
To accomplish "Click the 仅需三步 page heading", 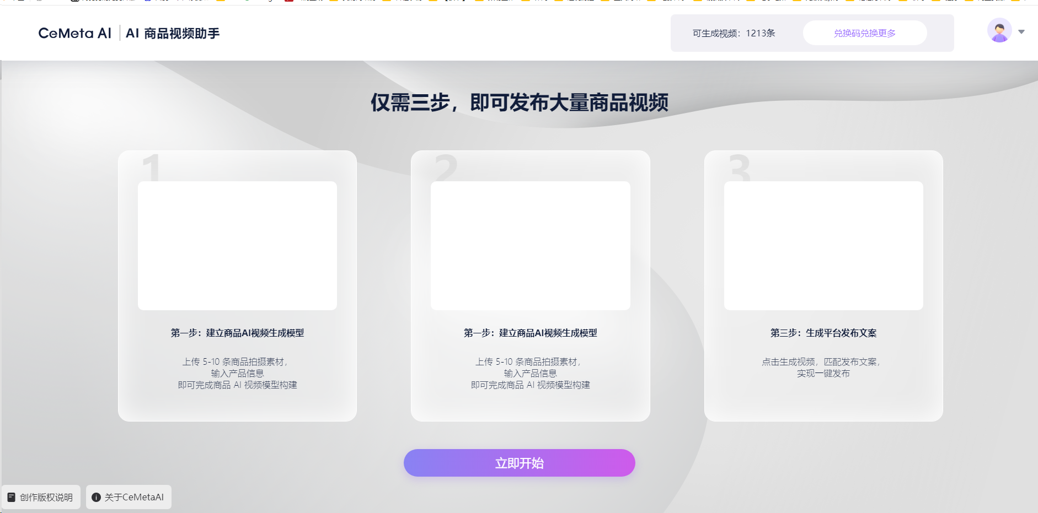I will click(519, 102).
